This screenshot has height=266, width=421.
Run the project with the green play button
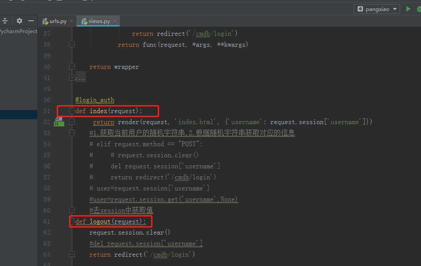click(408, 9)
